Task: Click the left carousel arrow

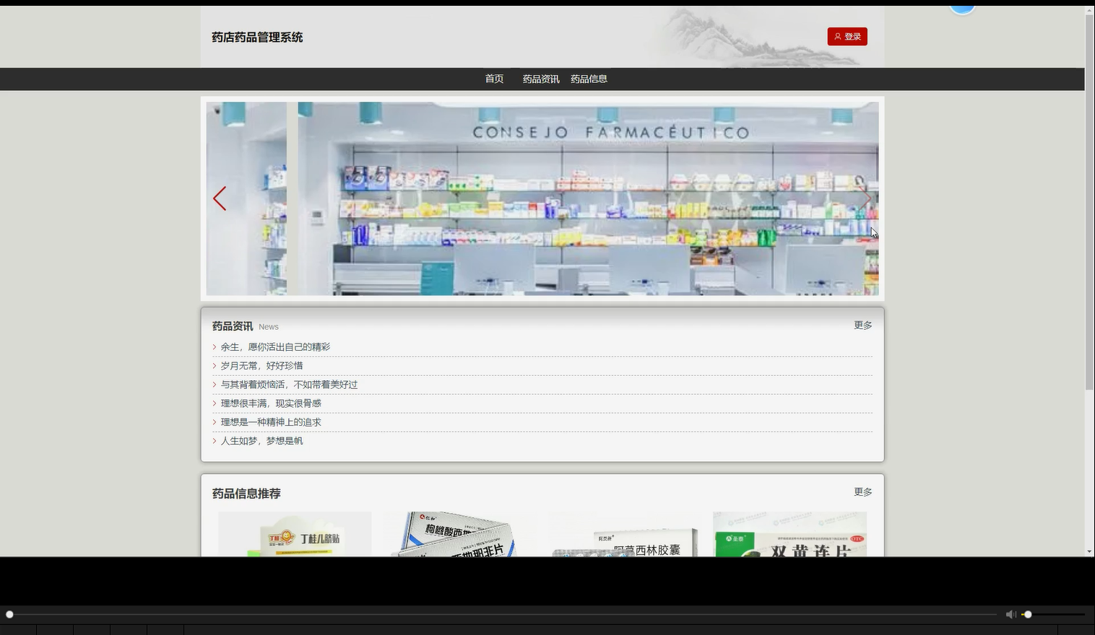Action: pos(220,198)
